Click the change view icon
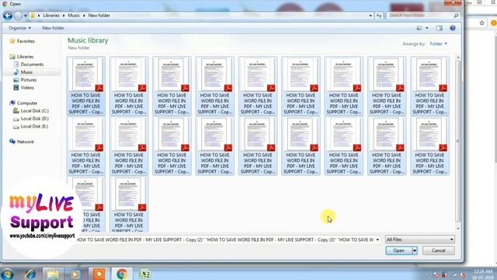Image resolution: width=497 pixels, height=280 pixels. click(419, 28)
